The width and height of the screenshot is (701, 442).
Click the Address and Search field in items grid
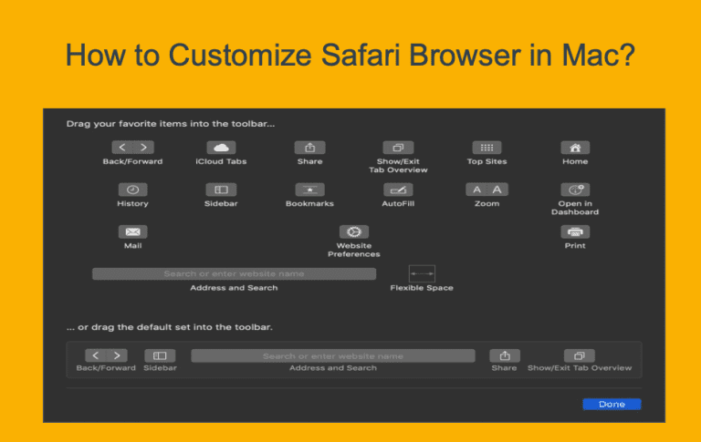[x=234, y=273]
